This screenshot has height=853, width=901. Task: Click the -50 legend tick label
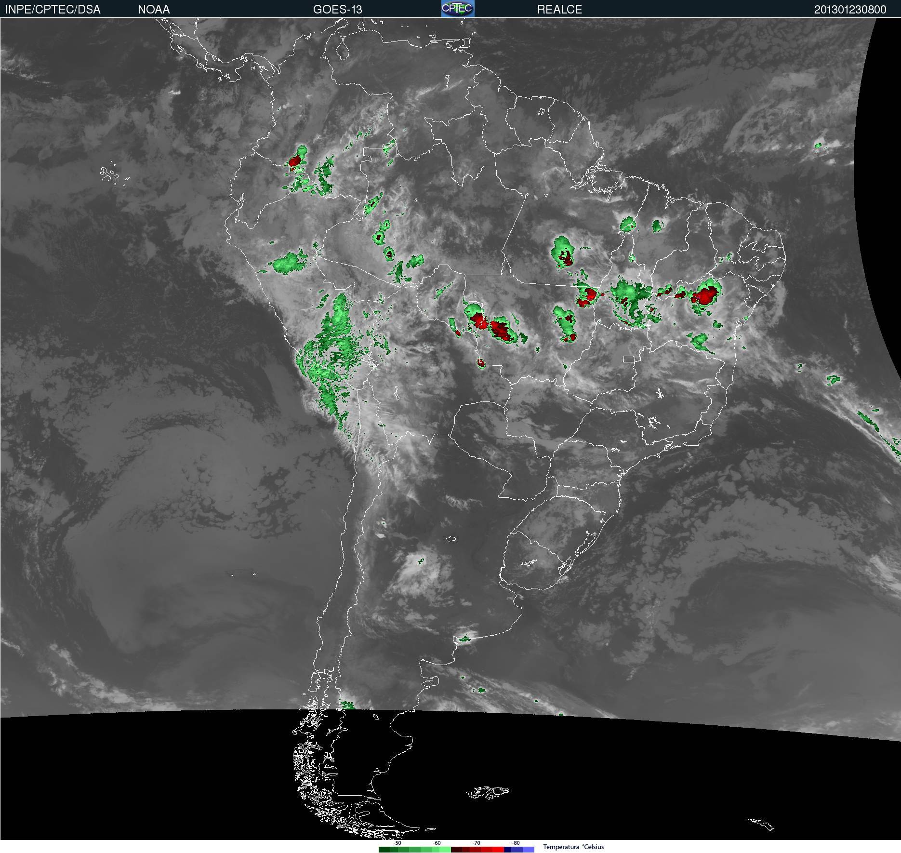(x=397, y=843)
